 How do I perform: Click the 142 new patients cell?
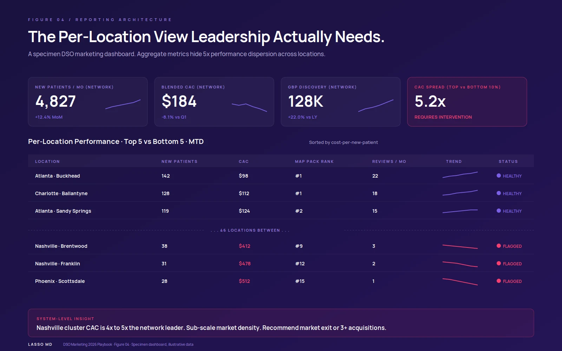pyautogui.click(x=166, y=176)
